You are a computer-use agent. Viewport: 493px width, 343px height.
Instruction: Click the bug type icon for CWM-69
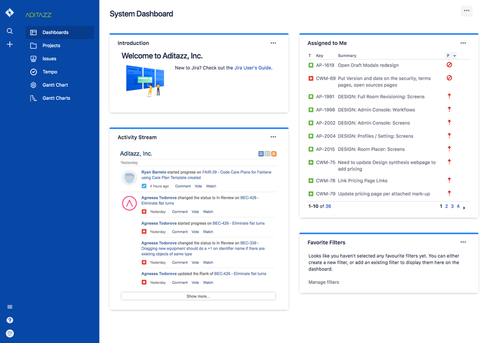pos(310,78)
